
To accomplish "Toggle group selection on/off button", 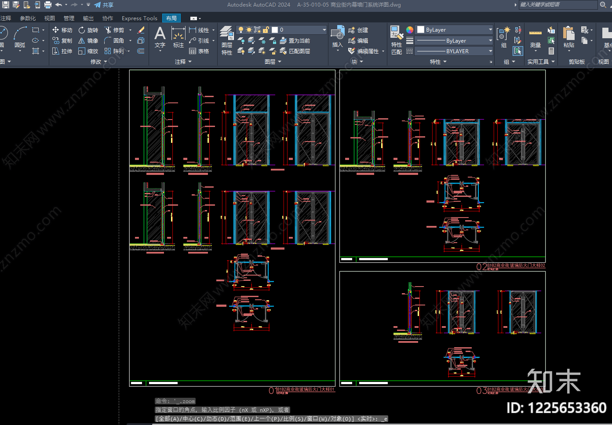I will pos(518,51).
